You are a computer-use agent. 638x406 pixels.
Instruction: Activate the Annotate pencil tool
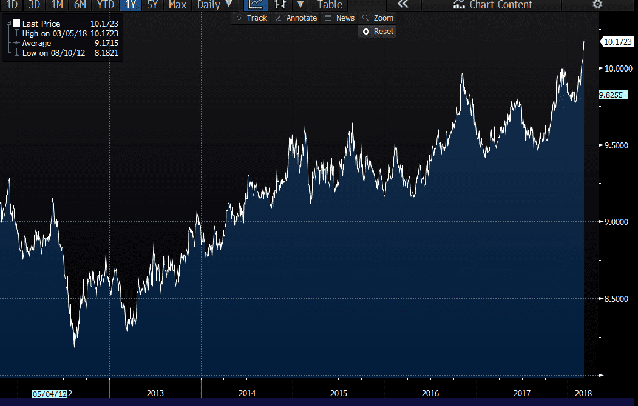(x=296, y=18)
